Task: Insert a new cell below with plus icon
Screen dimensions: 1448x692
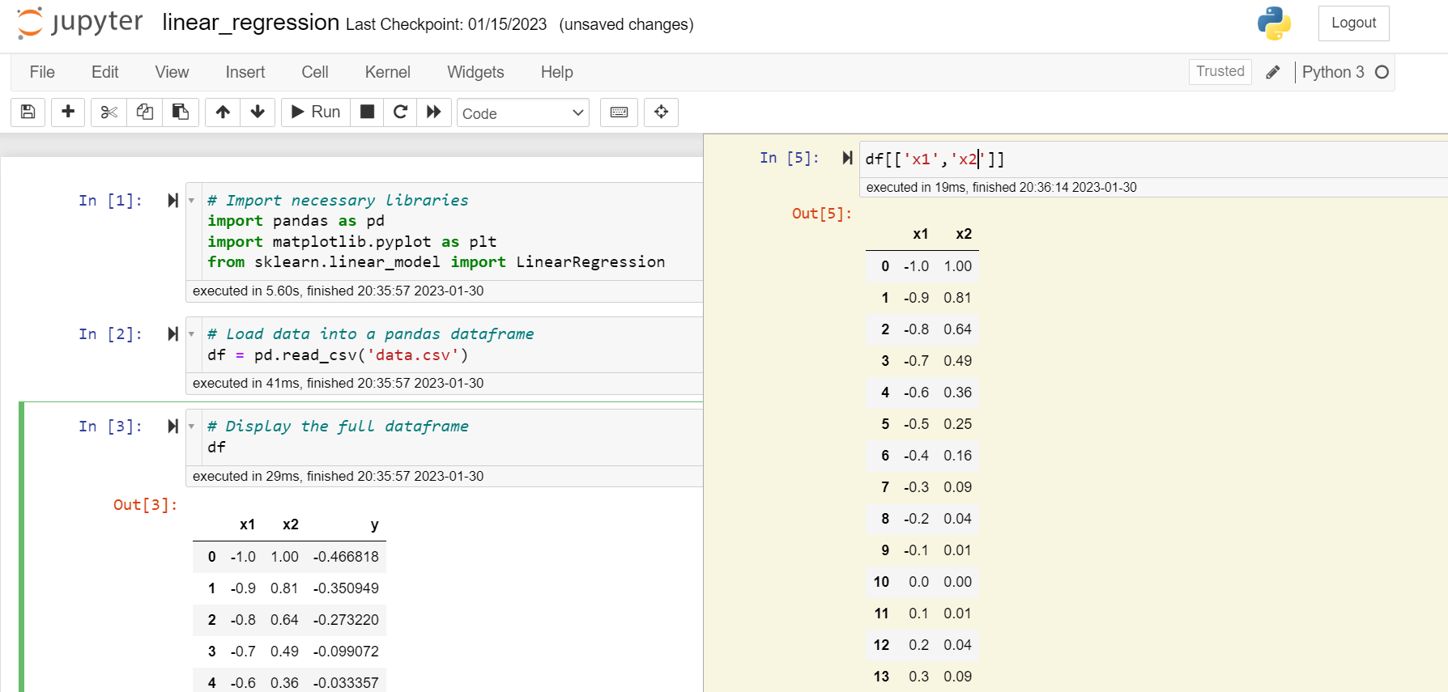Action: pyautogui.click(x=68, y=112)
